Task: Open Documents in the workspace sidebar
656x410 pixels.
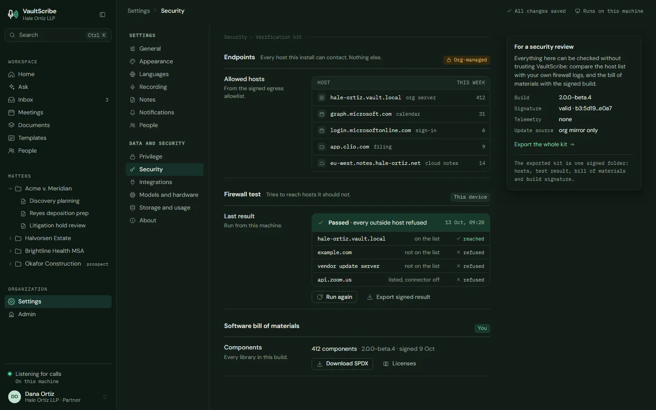Action: tap(58, 125)
